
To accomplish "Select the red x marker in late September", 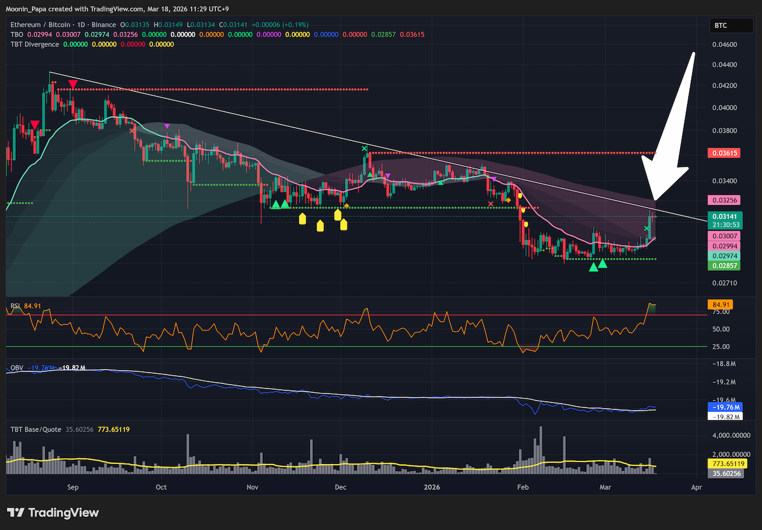I will click(x=132, y=131).
